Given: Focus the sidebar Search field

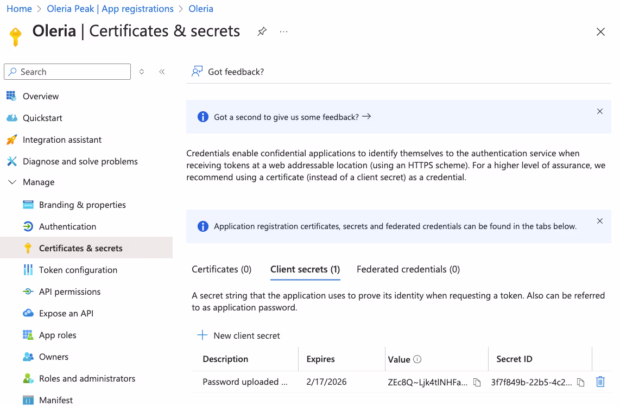Looking at the screenshot, I should click(x=67, y=72).
